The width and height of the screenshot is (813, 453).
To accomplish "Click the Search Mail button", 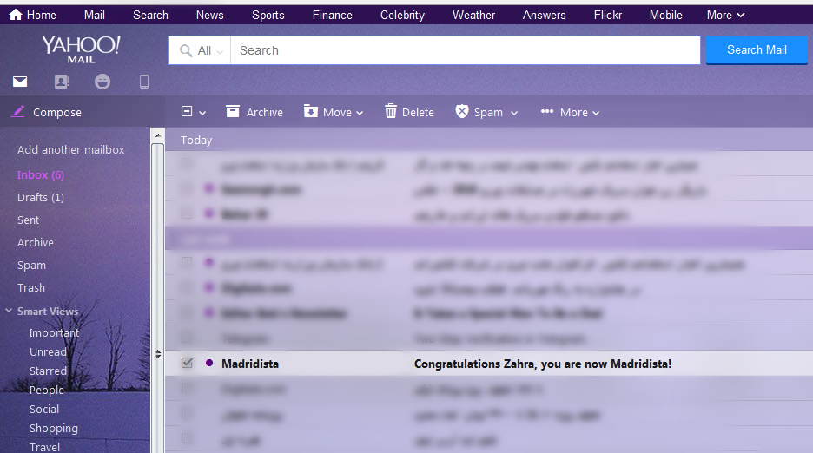I will click(x=757, y=49).
